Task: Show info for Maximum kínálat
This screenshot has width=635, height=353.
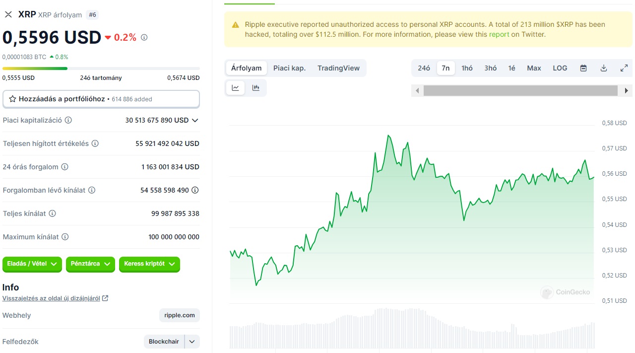Action: pyautogui.click(x=65, y=237)
